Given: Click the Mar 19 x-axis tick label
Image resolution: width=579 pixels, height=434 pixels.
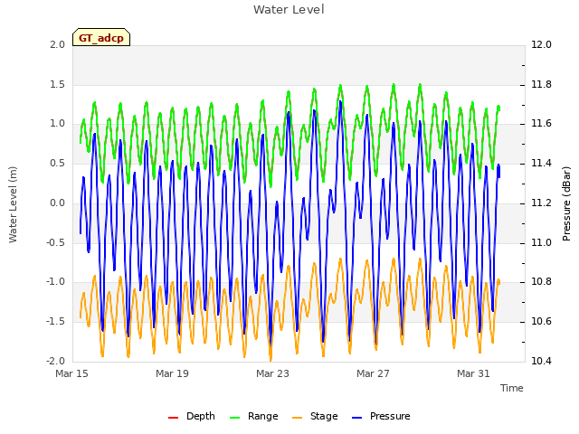Looking at the screenshot, I should [172, 373].
